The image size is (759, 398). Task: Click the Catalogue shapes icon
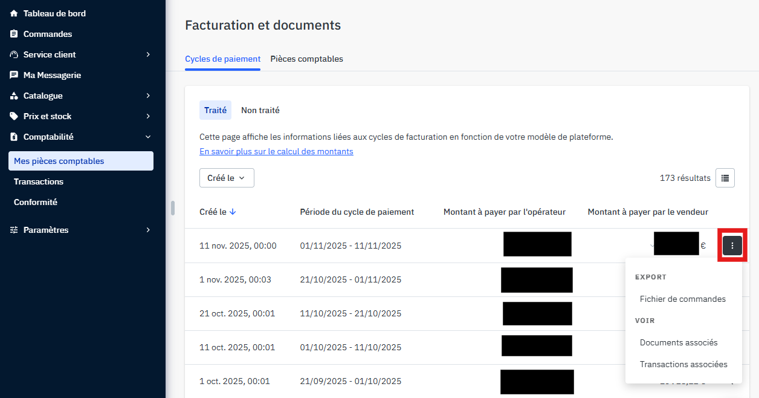click(x=14, y=96)
